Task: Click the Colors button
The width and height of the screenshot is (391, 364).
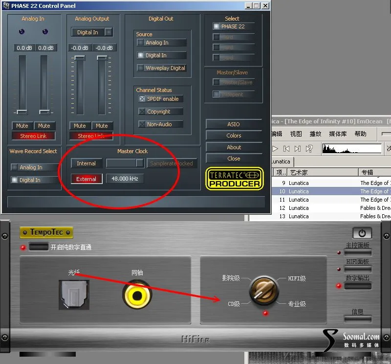Action: click(x=234, y=136)
